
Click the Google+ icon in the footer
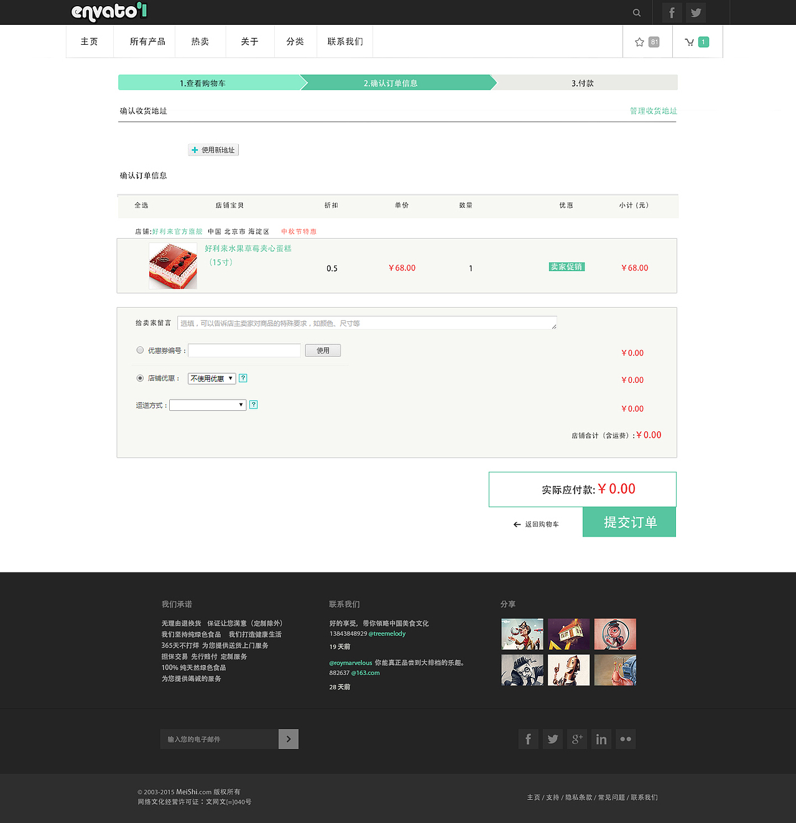pos(576,738)
